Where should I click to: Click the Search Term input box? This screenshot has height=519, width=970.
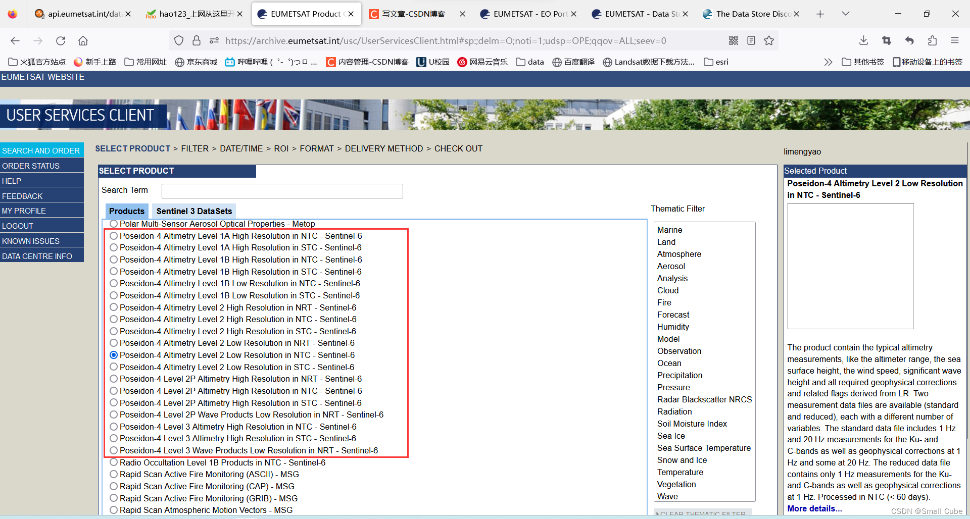point(282,191)
